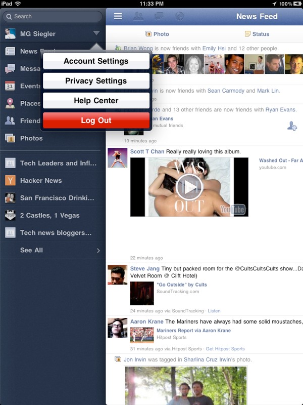Collapse the MG Siegler account dropdown arrow
This screenshot has width=303, height=405.
pyautogui.click(x=96, y=33)
